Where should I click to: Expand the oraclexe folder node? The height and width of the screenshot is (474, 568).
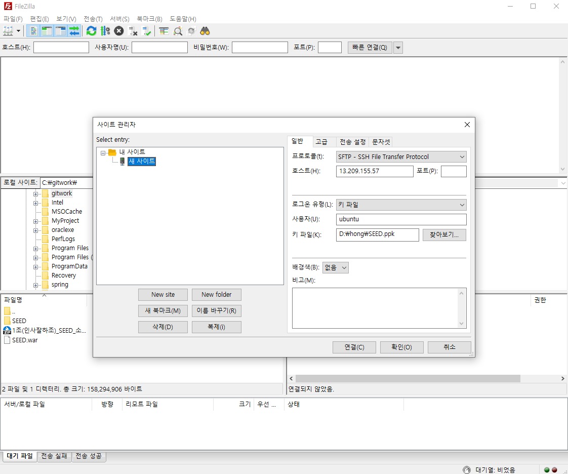tap(35, 230)
